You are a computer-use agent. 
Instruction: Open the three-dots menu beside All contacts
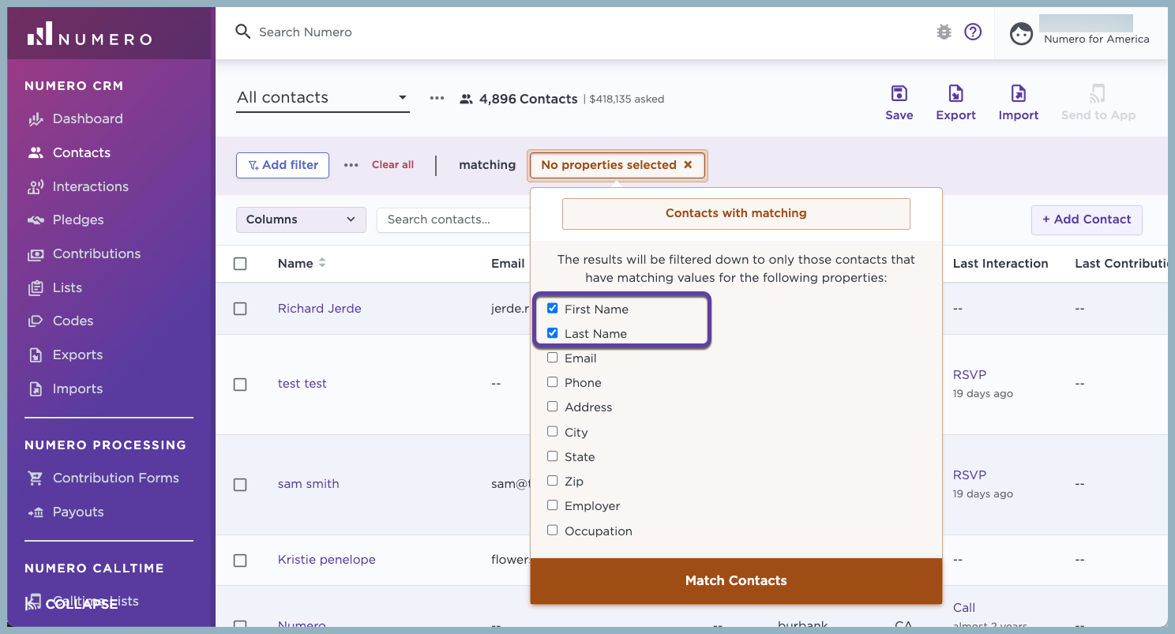click(437, 99)
